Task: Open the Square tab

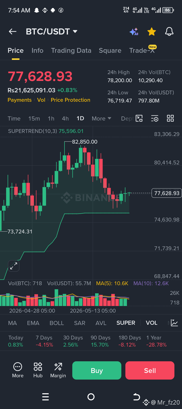Action: click(x=110, y=50)
